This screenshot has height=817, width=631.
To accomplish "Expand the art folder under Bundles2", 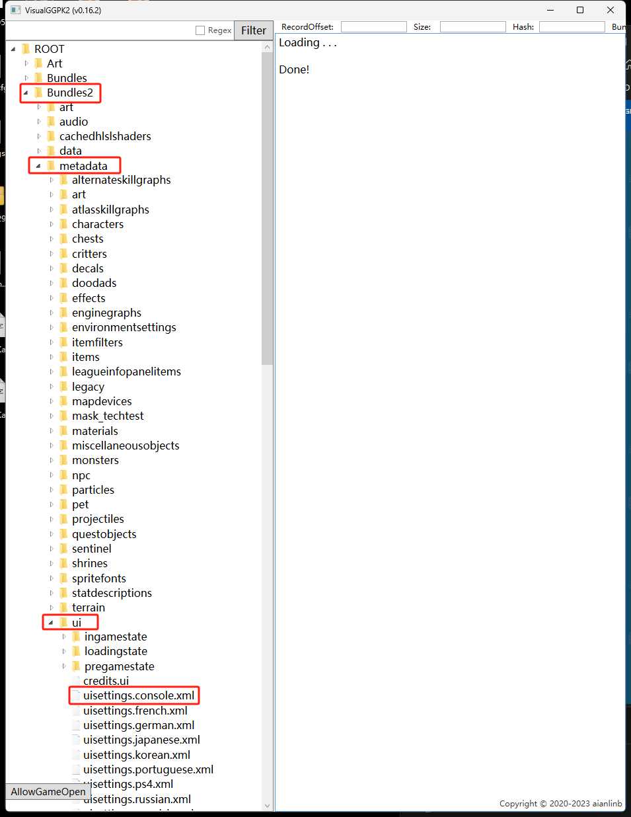I will pyautogui.click(x=39, y=106).
